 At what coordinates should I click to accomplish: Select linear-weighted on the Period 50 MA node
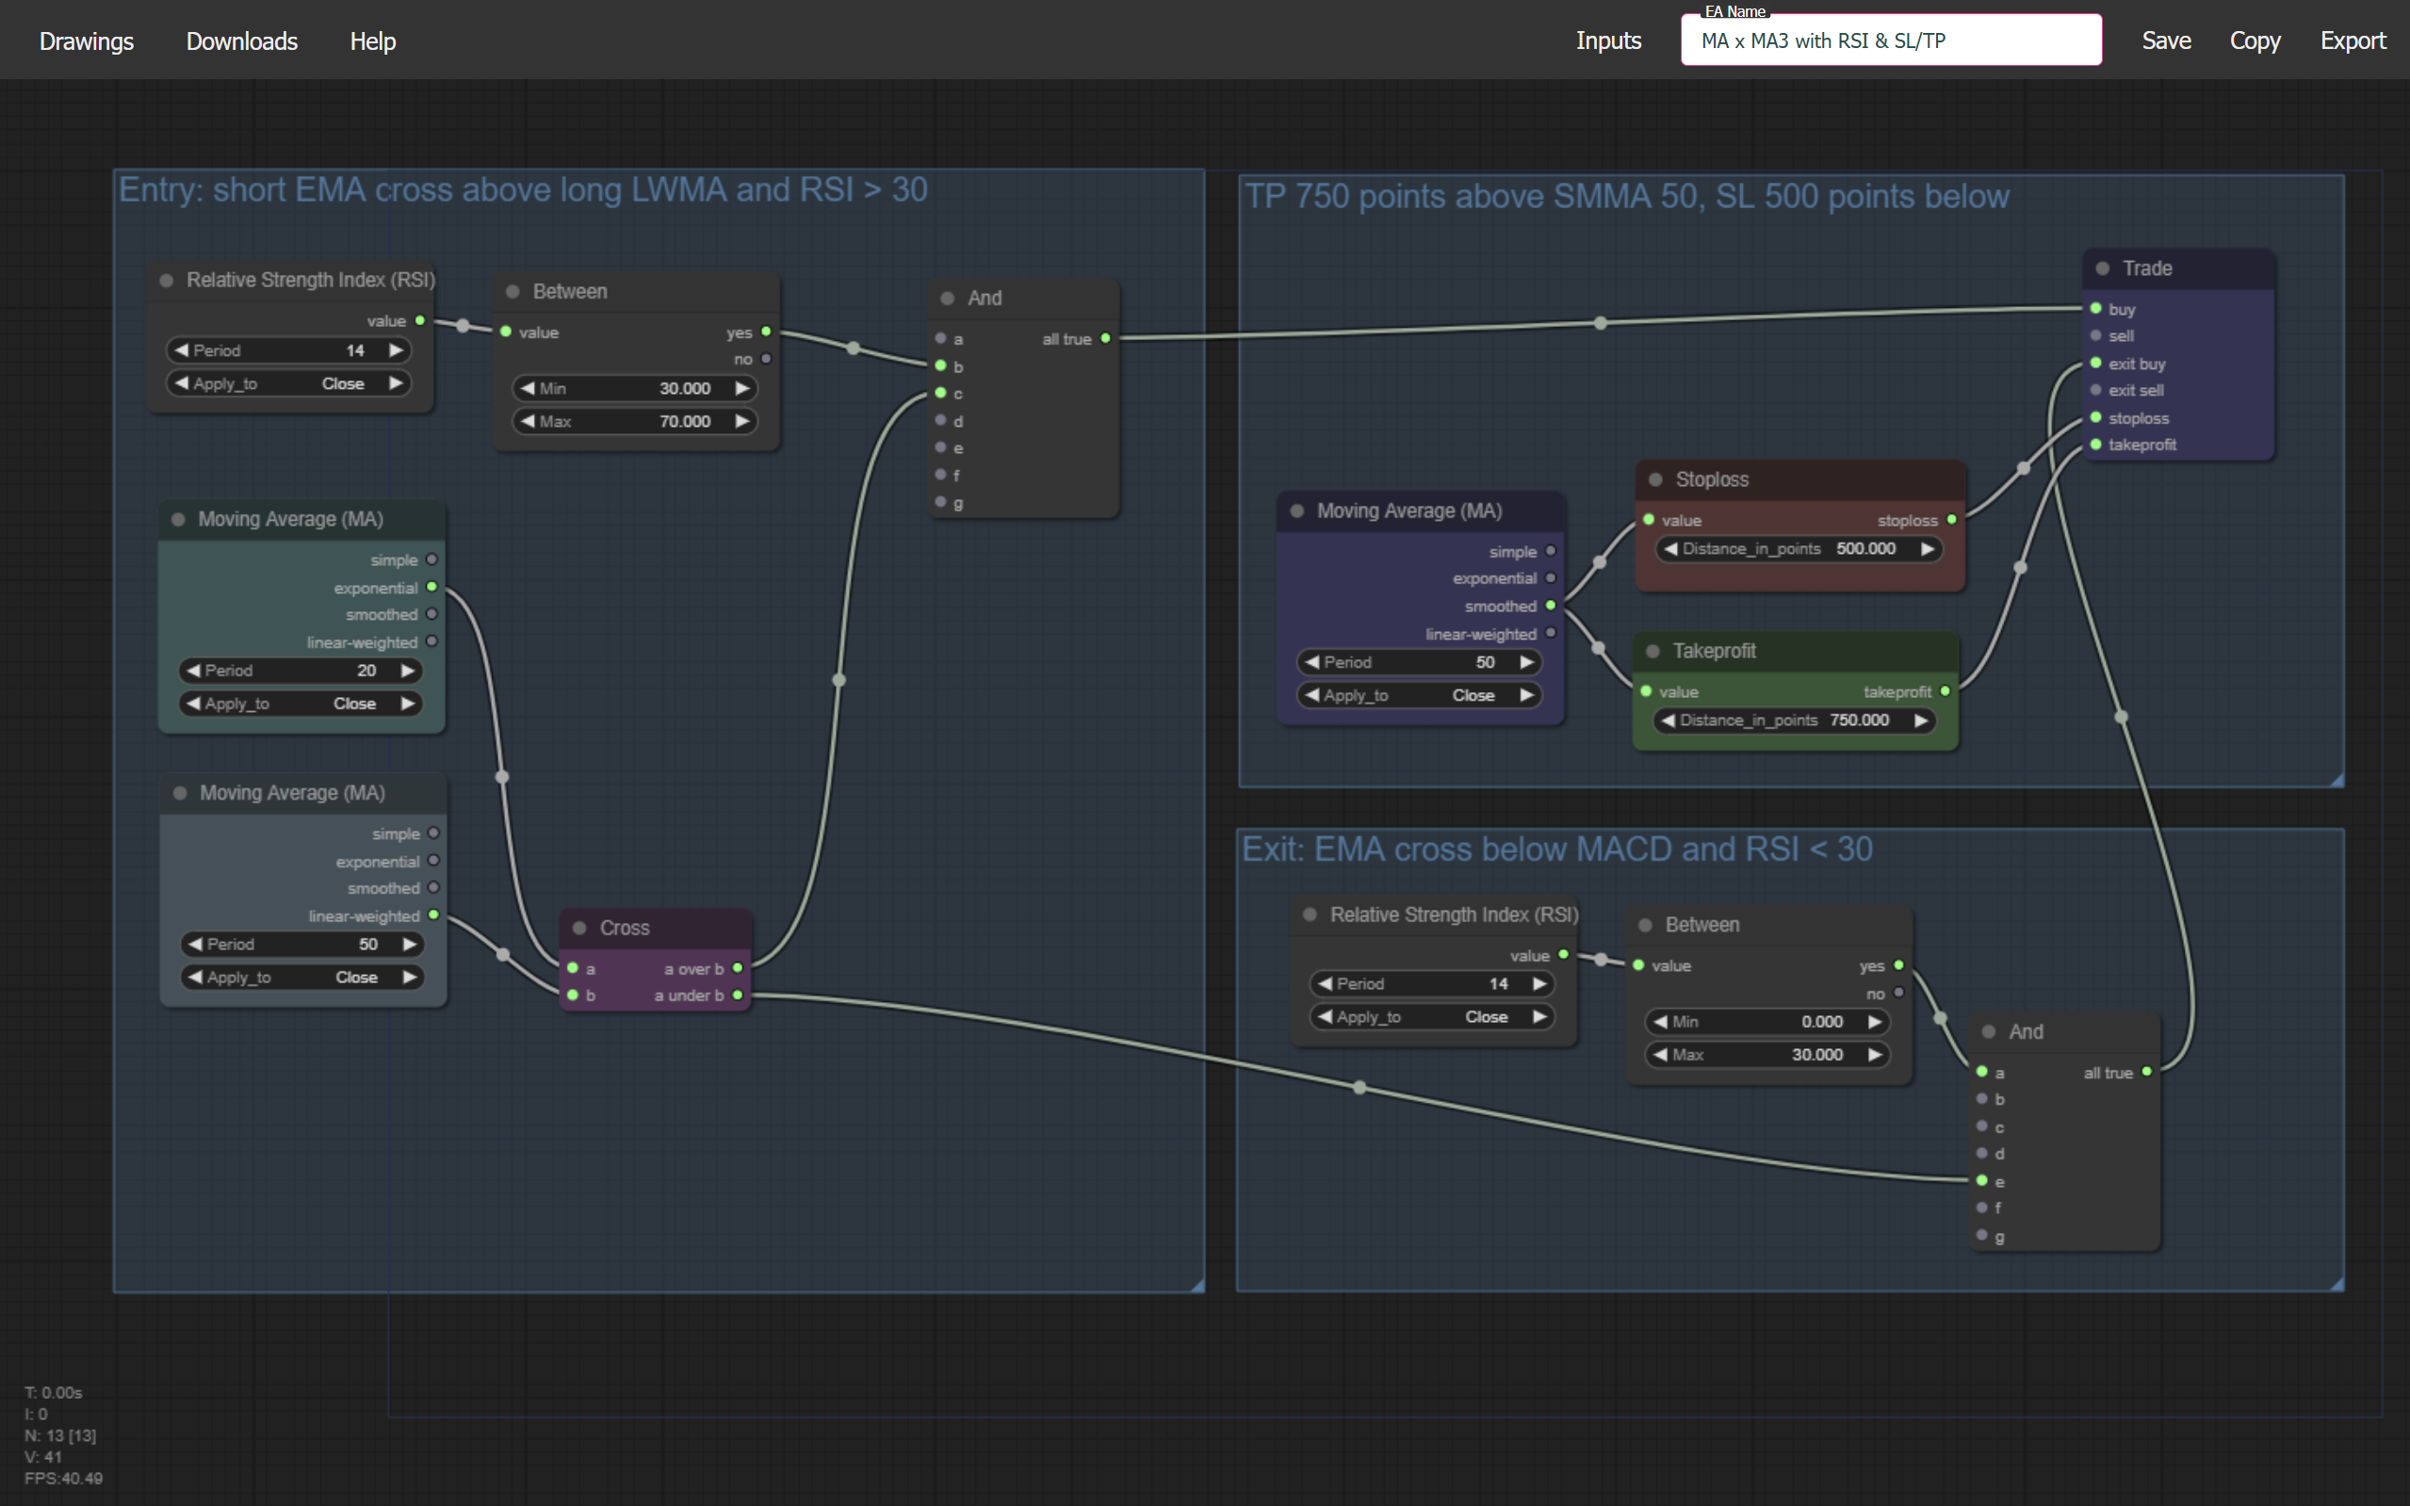pyautogui.click(x=433, y=915)
